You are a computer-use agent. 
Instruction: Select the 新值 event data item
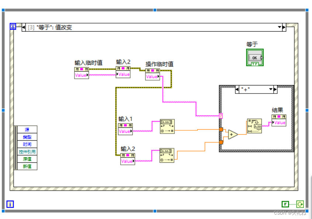pyautogui.click(x=27, y=166)
